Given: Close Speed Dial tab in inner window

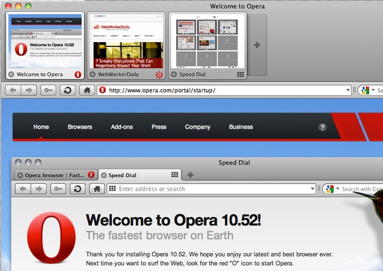Looking at the screenshot, I should 104,175.
